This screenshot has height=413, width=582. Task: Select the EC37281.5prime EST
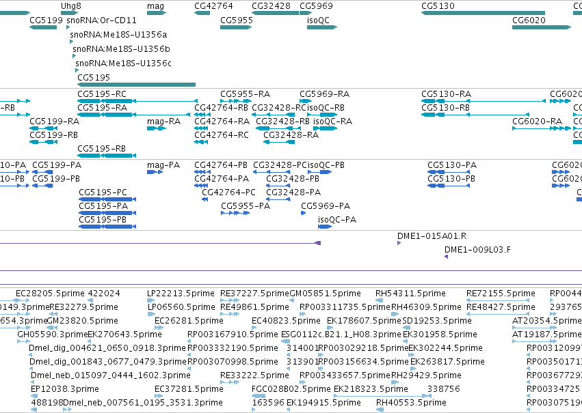tap(159, 396)
